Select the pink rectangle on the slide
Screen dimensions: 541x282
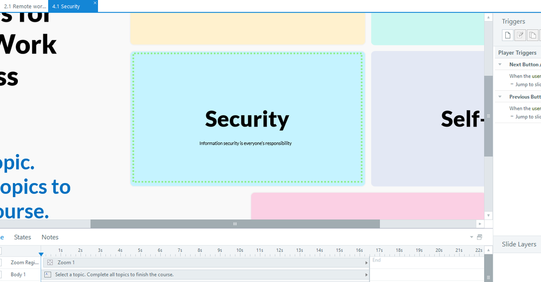368,206
